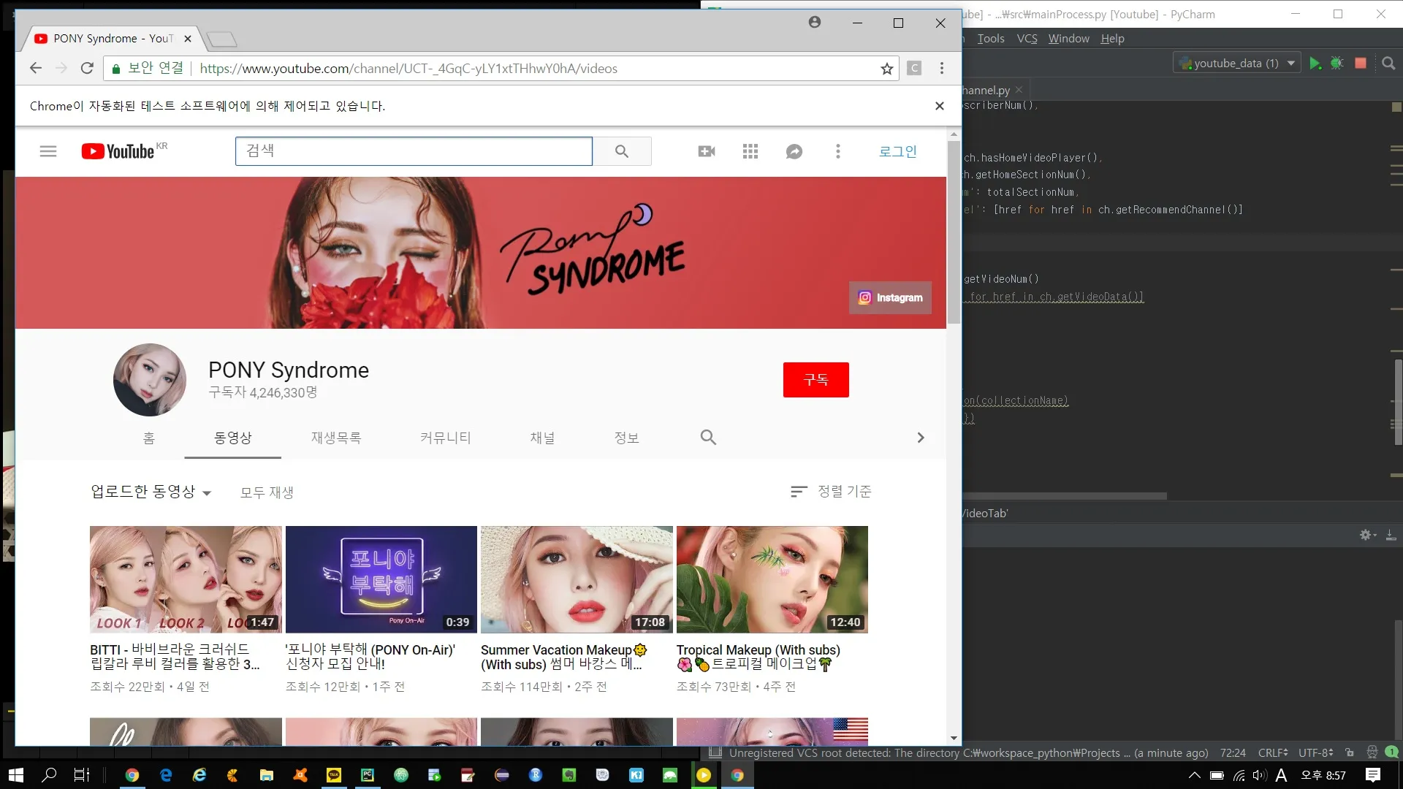The width and height of the screenshot is (1403, 789).
Task: Reload the page in Chrome
Action: click(x=87, y=69)
